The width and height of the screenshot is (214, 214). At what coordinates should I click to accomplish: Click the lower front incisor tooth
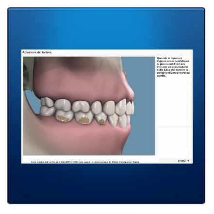pos(128,120)
